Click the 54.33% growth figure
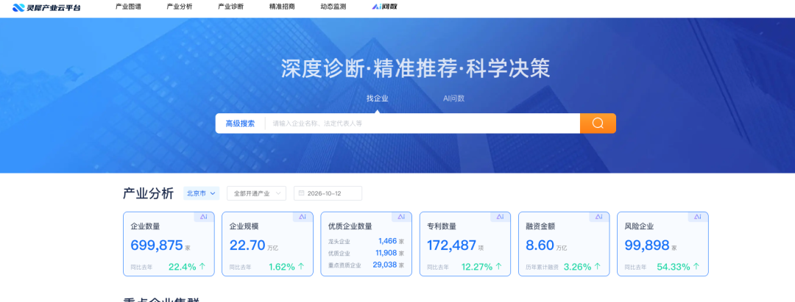Screen dimensions: 795x302 [x=674, y=267]
